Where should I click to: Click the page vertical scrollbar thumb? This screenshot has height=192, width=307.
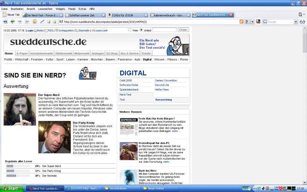point(305,41)
